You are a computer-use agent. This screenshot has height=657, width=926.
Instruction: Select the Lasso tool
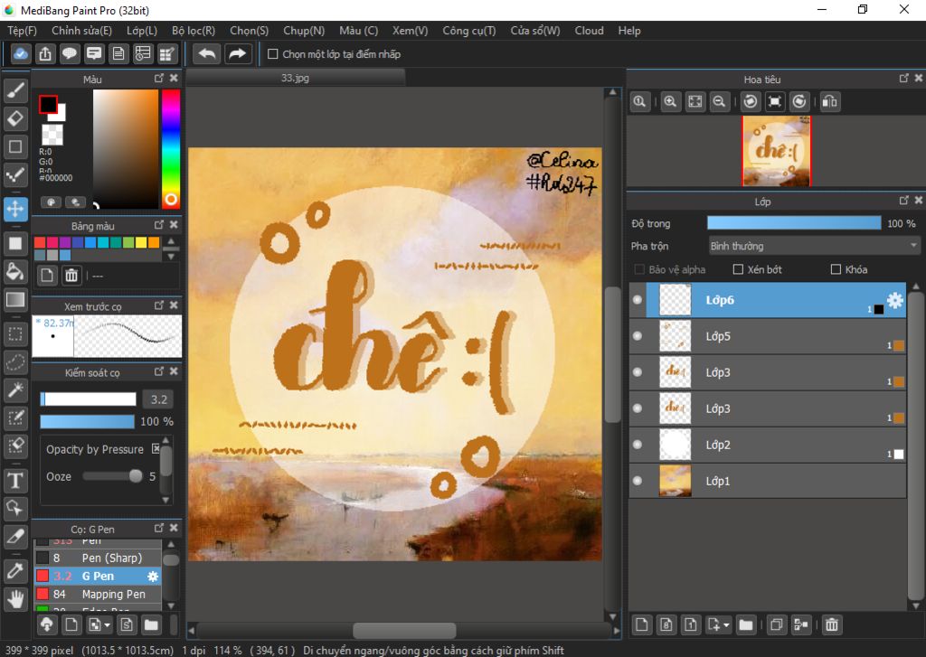tap(15, 361)
